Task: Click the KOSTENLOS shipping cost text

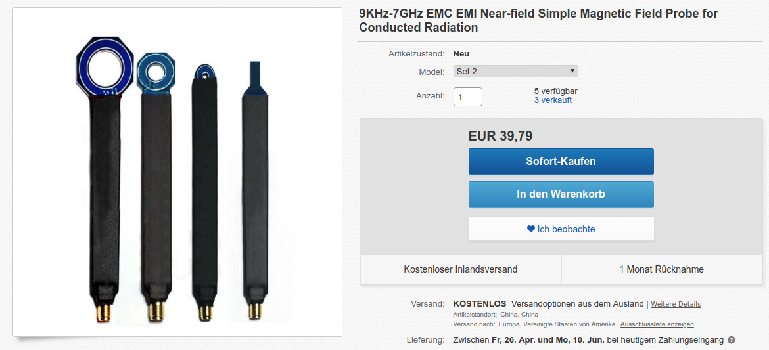Action: (480, 304)
